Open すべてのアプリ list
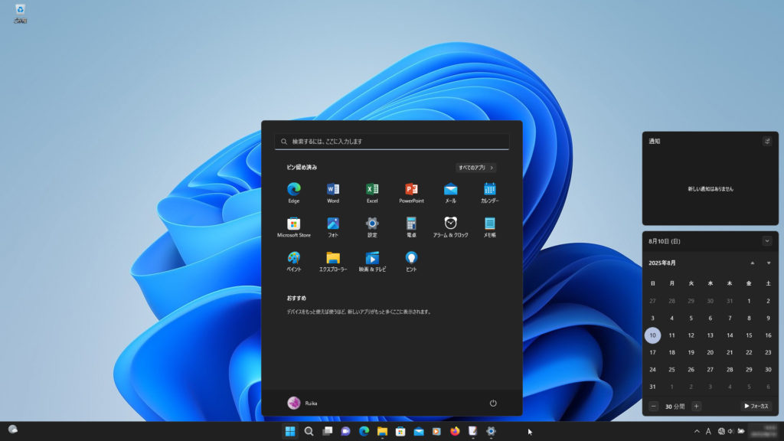The image size is (784, 441). tap(475, 167)
